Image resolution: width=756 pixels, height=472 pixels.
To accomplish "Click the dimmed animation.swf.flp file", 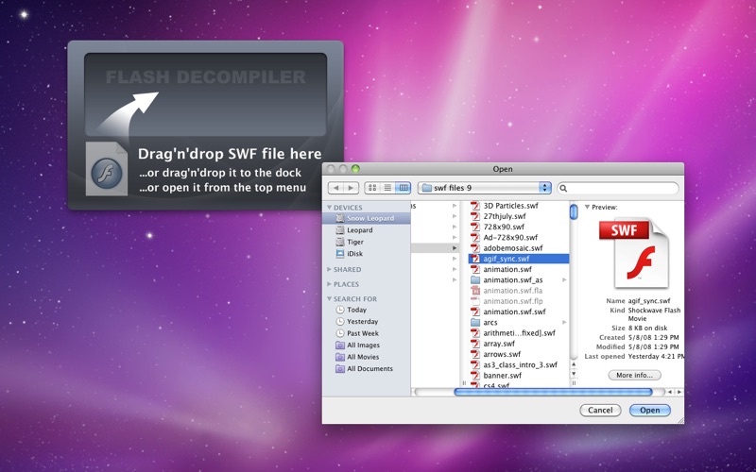I will 519,301.
